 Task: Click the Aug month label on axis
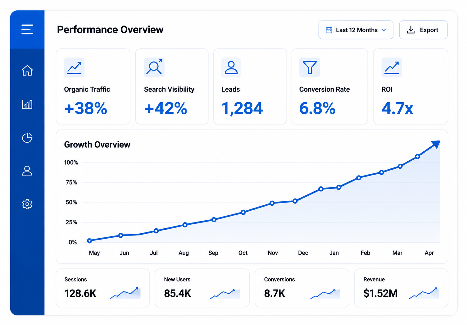click(184, 253)
